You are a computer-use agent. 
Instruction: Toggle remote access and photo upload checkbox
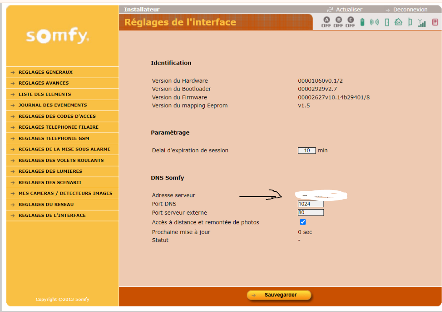point(303,222)
